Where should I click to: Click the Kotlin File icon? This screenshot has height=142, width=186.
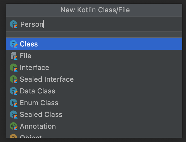click(14, 56)
